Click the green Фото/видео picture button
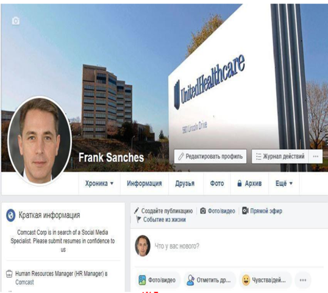Viewport: 328px width, 293px height. click(x=157, y=280)
